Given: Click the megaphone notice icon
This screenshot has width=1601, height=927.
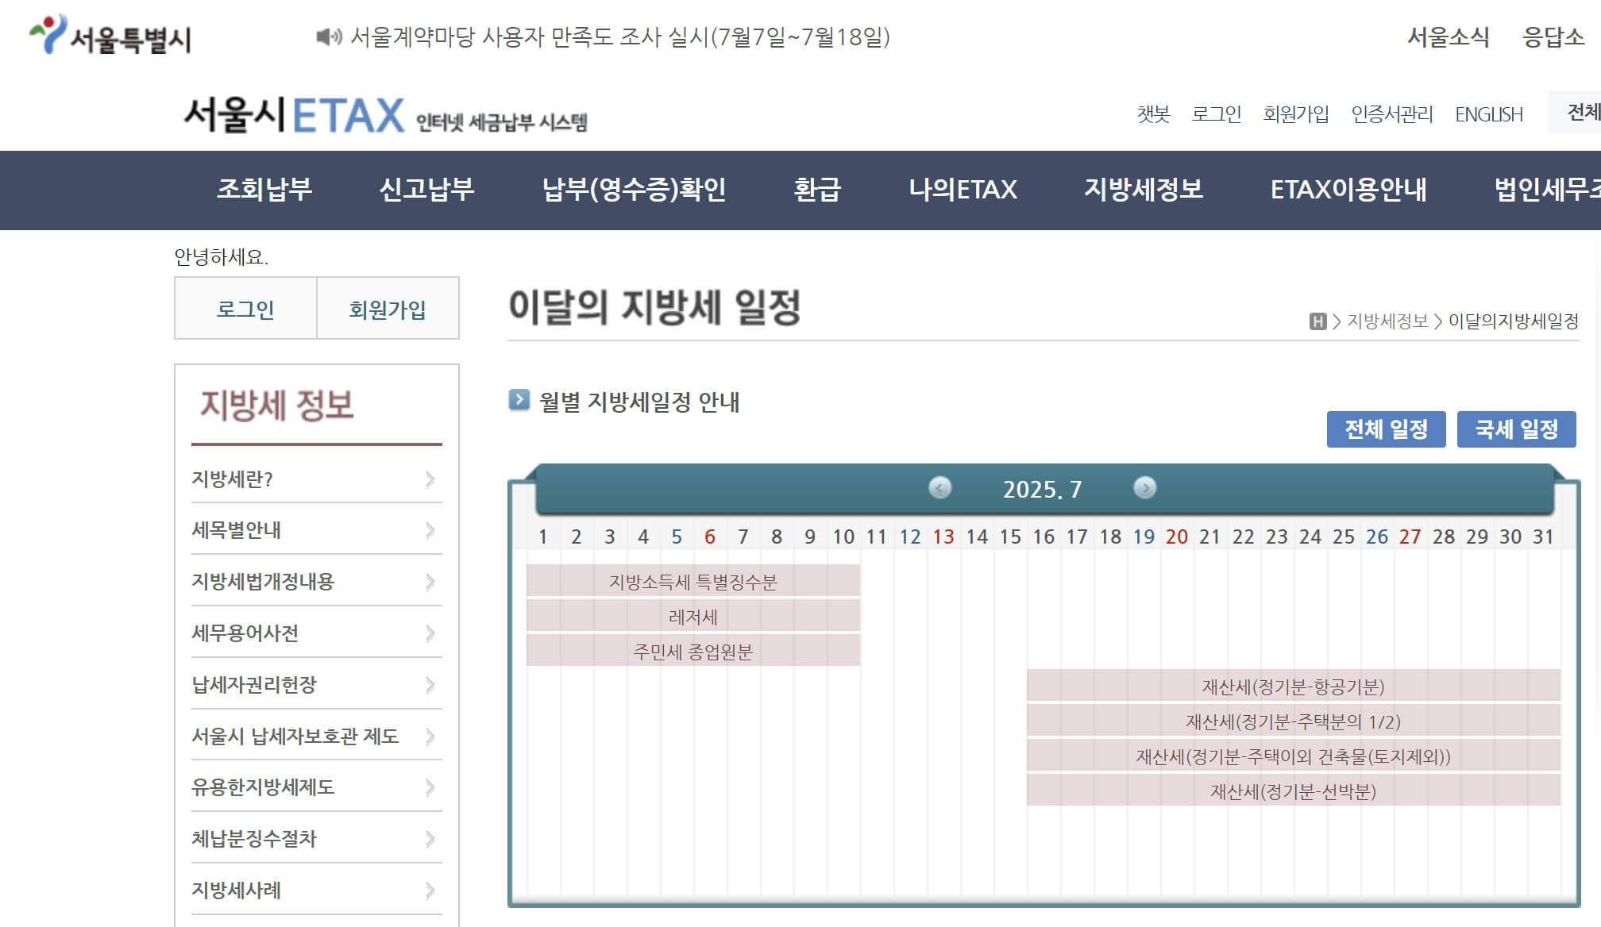Looking at the screenshot, I should coord(328,36).
